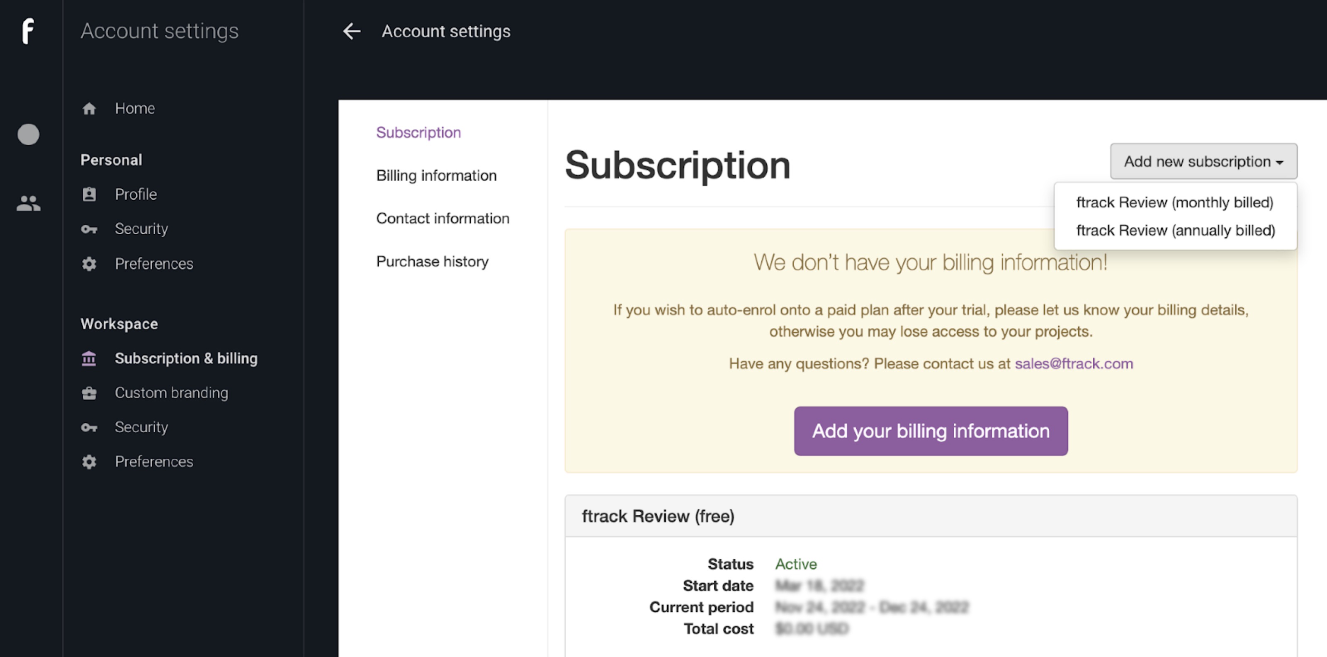
Task: Switch to the Purchase history tab
Action: tap(432, 262)
